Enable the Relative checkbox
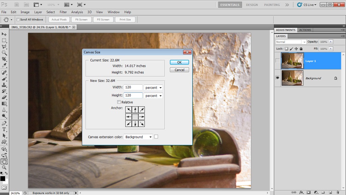 [x=119, y=102]
